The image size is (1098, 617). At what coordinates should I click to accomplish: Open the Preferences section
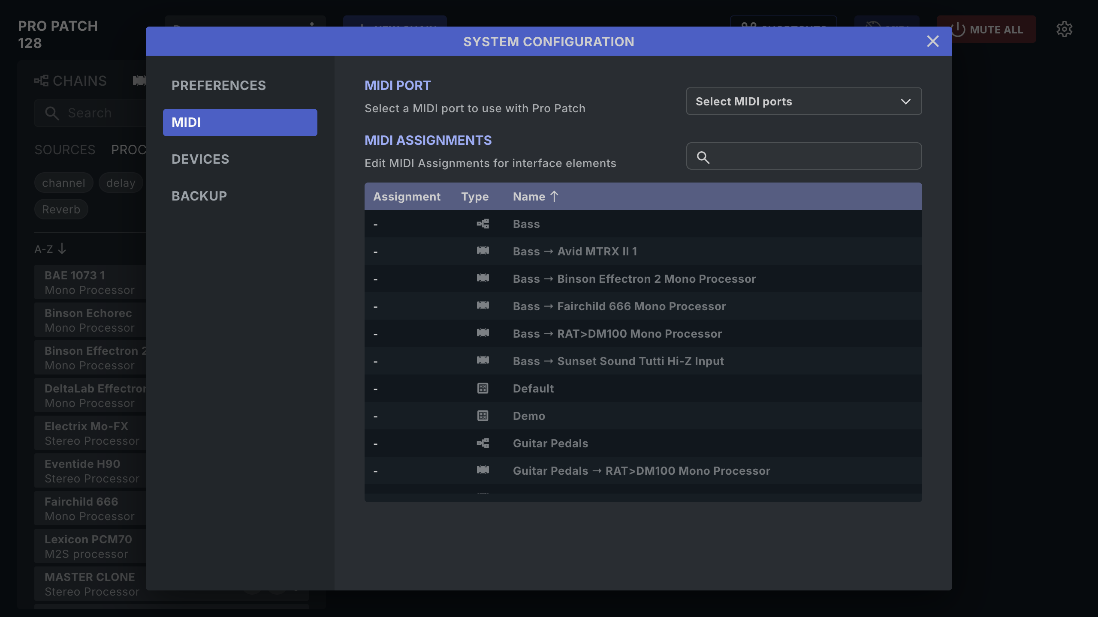[240, 86]
